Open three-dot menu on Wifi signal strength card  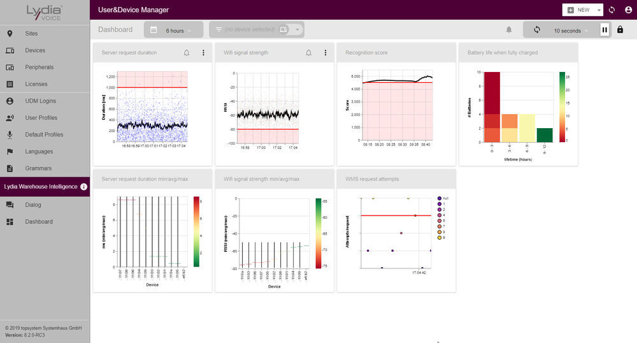[326, 53]
